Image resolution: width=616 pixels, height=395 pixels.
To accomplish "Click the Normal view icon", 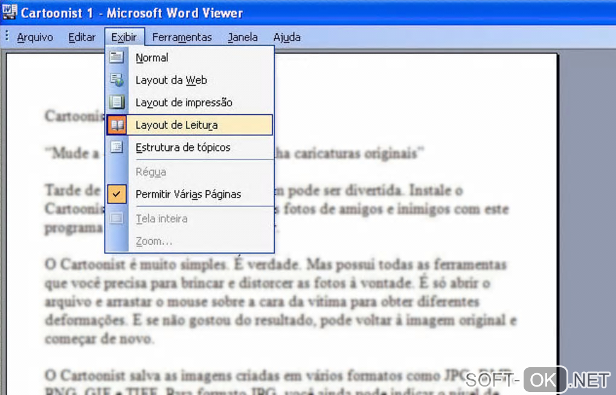I will point(117,57).
